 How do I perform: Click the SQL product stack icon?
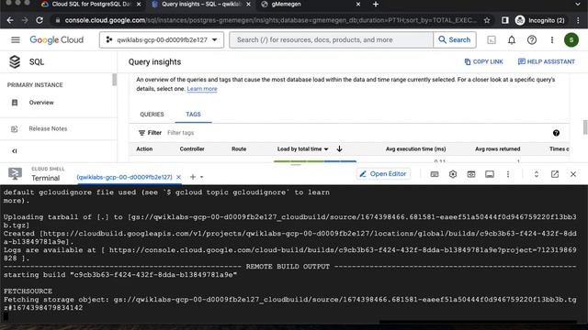[15, 61]
